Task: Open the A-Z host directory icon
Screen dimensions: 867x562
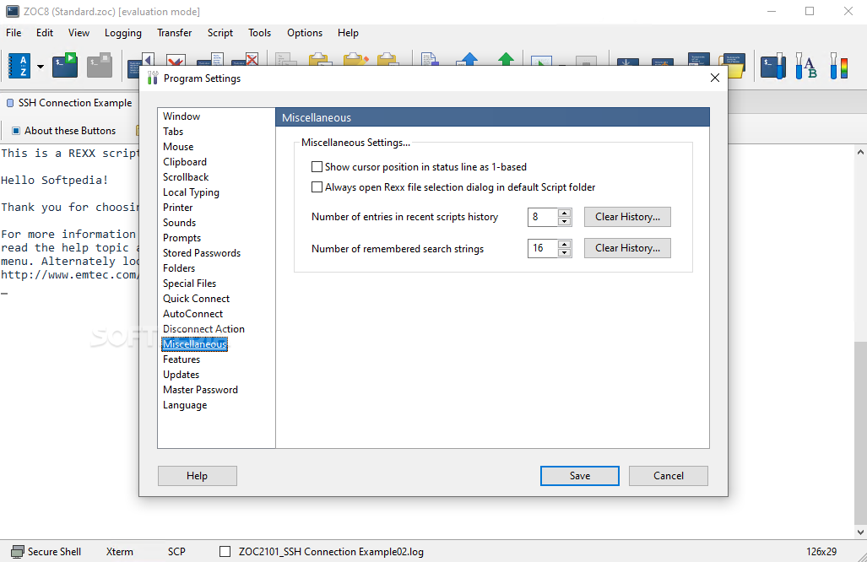Action: point(19,66)
